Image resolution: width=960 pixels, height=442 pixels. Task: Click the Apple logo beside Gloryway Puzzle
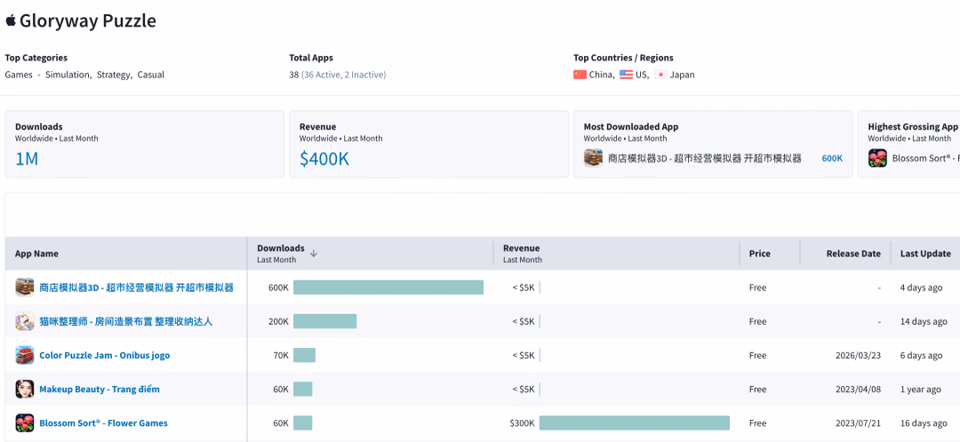11,20
